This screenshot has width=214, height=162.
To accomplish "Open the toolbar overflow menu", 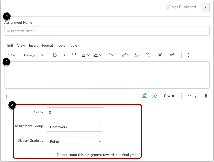I will click(188, 55).
